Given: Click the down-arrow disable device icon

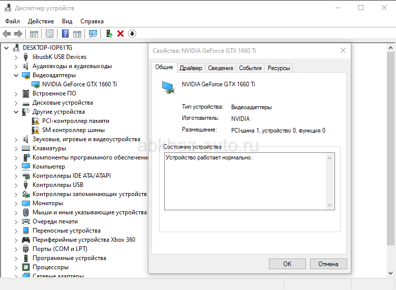Looking at the screenshot, I should pos(132,34).
